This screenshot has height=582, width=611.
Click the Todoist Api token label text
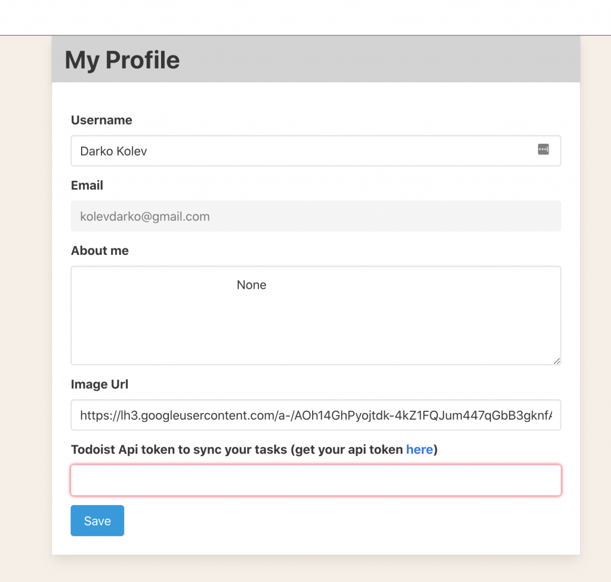(x=254, y=449)
